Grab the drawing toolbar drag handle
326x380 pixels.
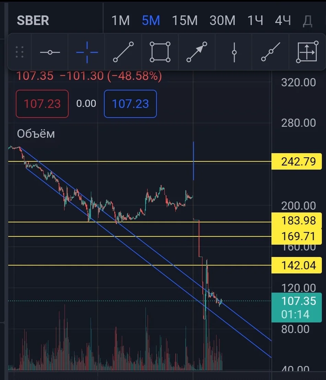(x=20, y=52)
